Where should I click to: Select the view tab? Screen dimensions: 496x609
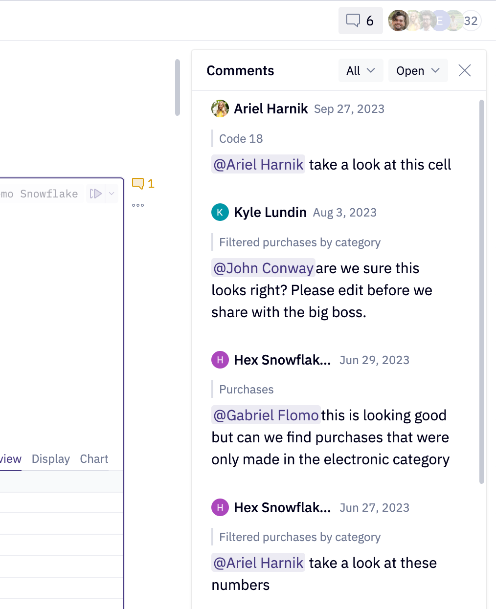tap(10, 459)
